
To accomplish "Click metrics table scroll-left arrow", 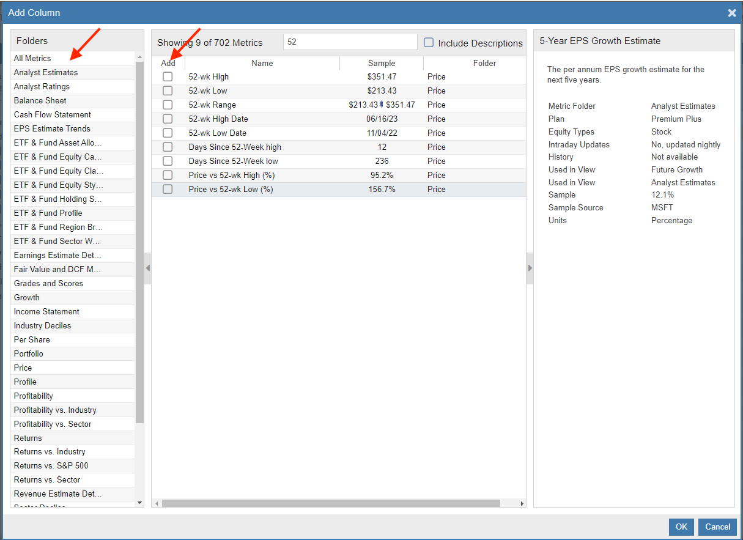I will click(x=157, y=503).
